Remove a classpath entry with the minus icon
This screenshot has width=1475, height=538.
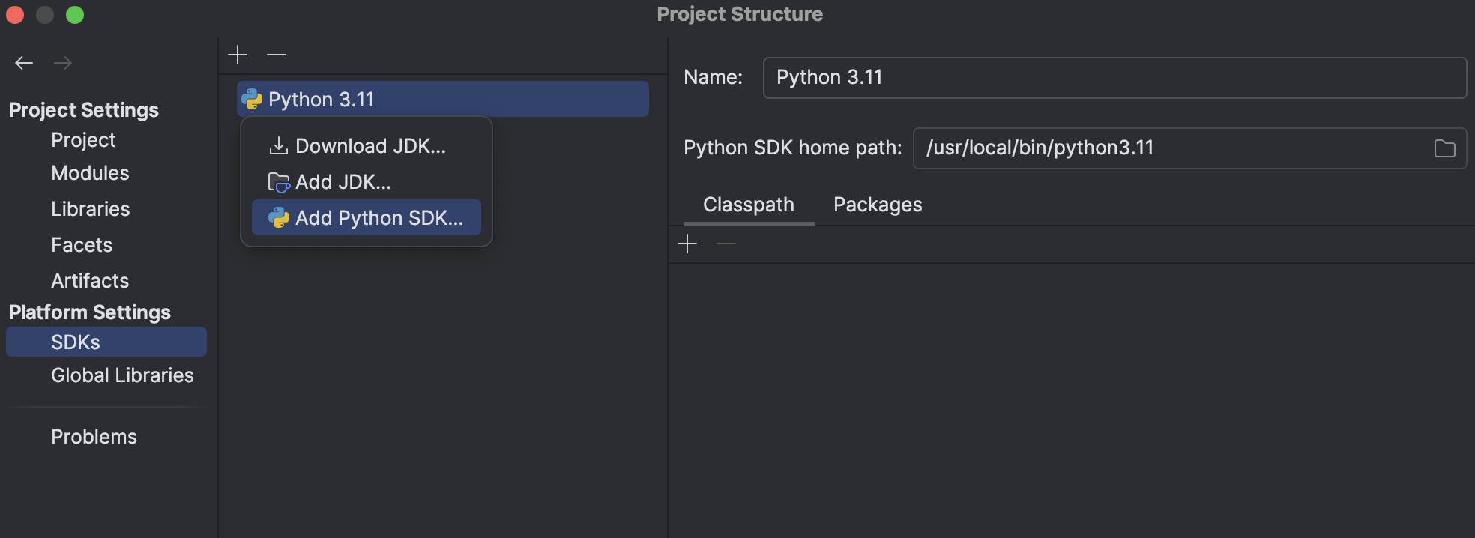click(x=725, y=244)
